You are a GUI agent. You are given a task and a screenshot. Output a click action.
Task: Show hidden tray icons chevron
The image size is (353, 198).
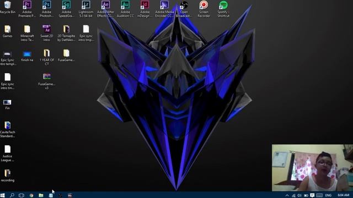point(287,196)
